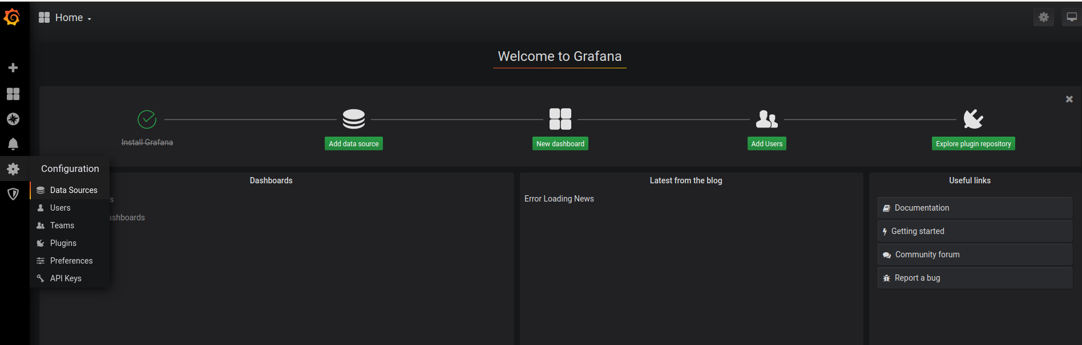Click the Teams people menu icon

(41, 225)
